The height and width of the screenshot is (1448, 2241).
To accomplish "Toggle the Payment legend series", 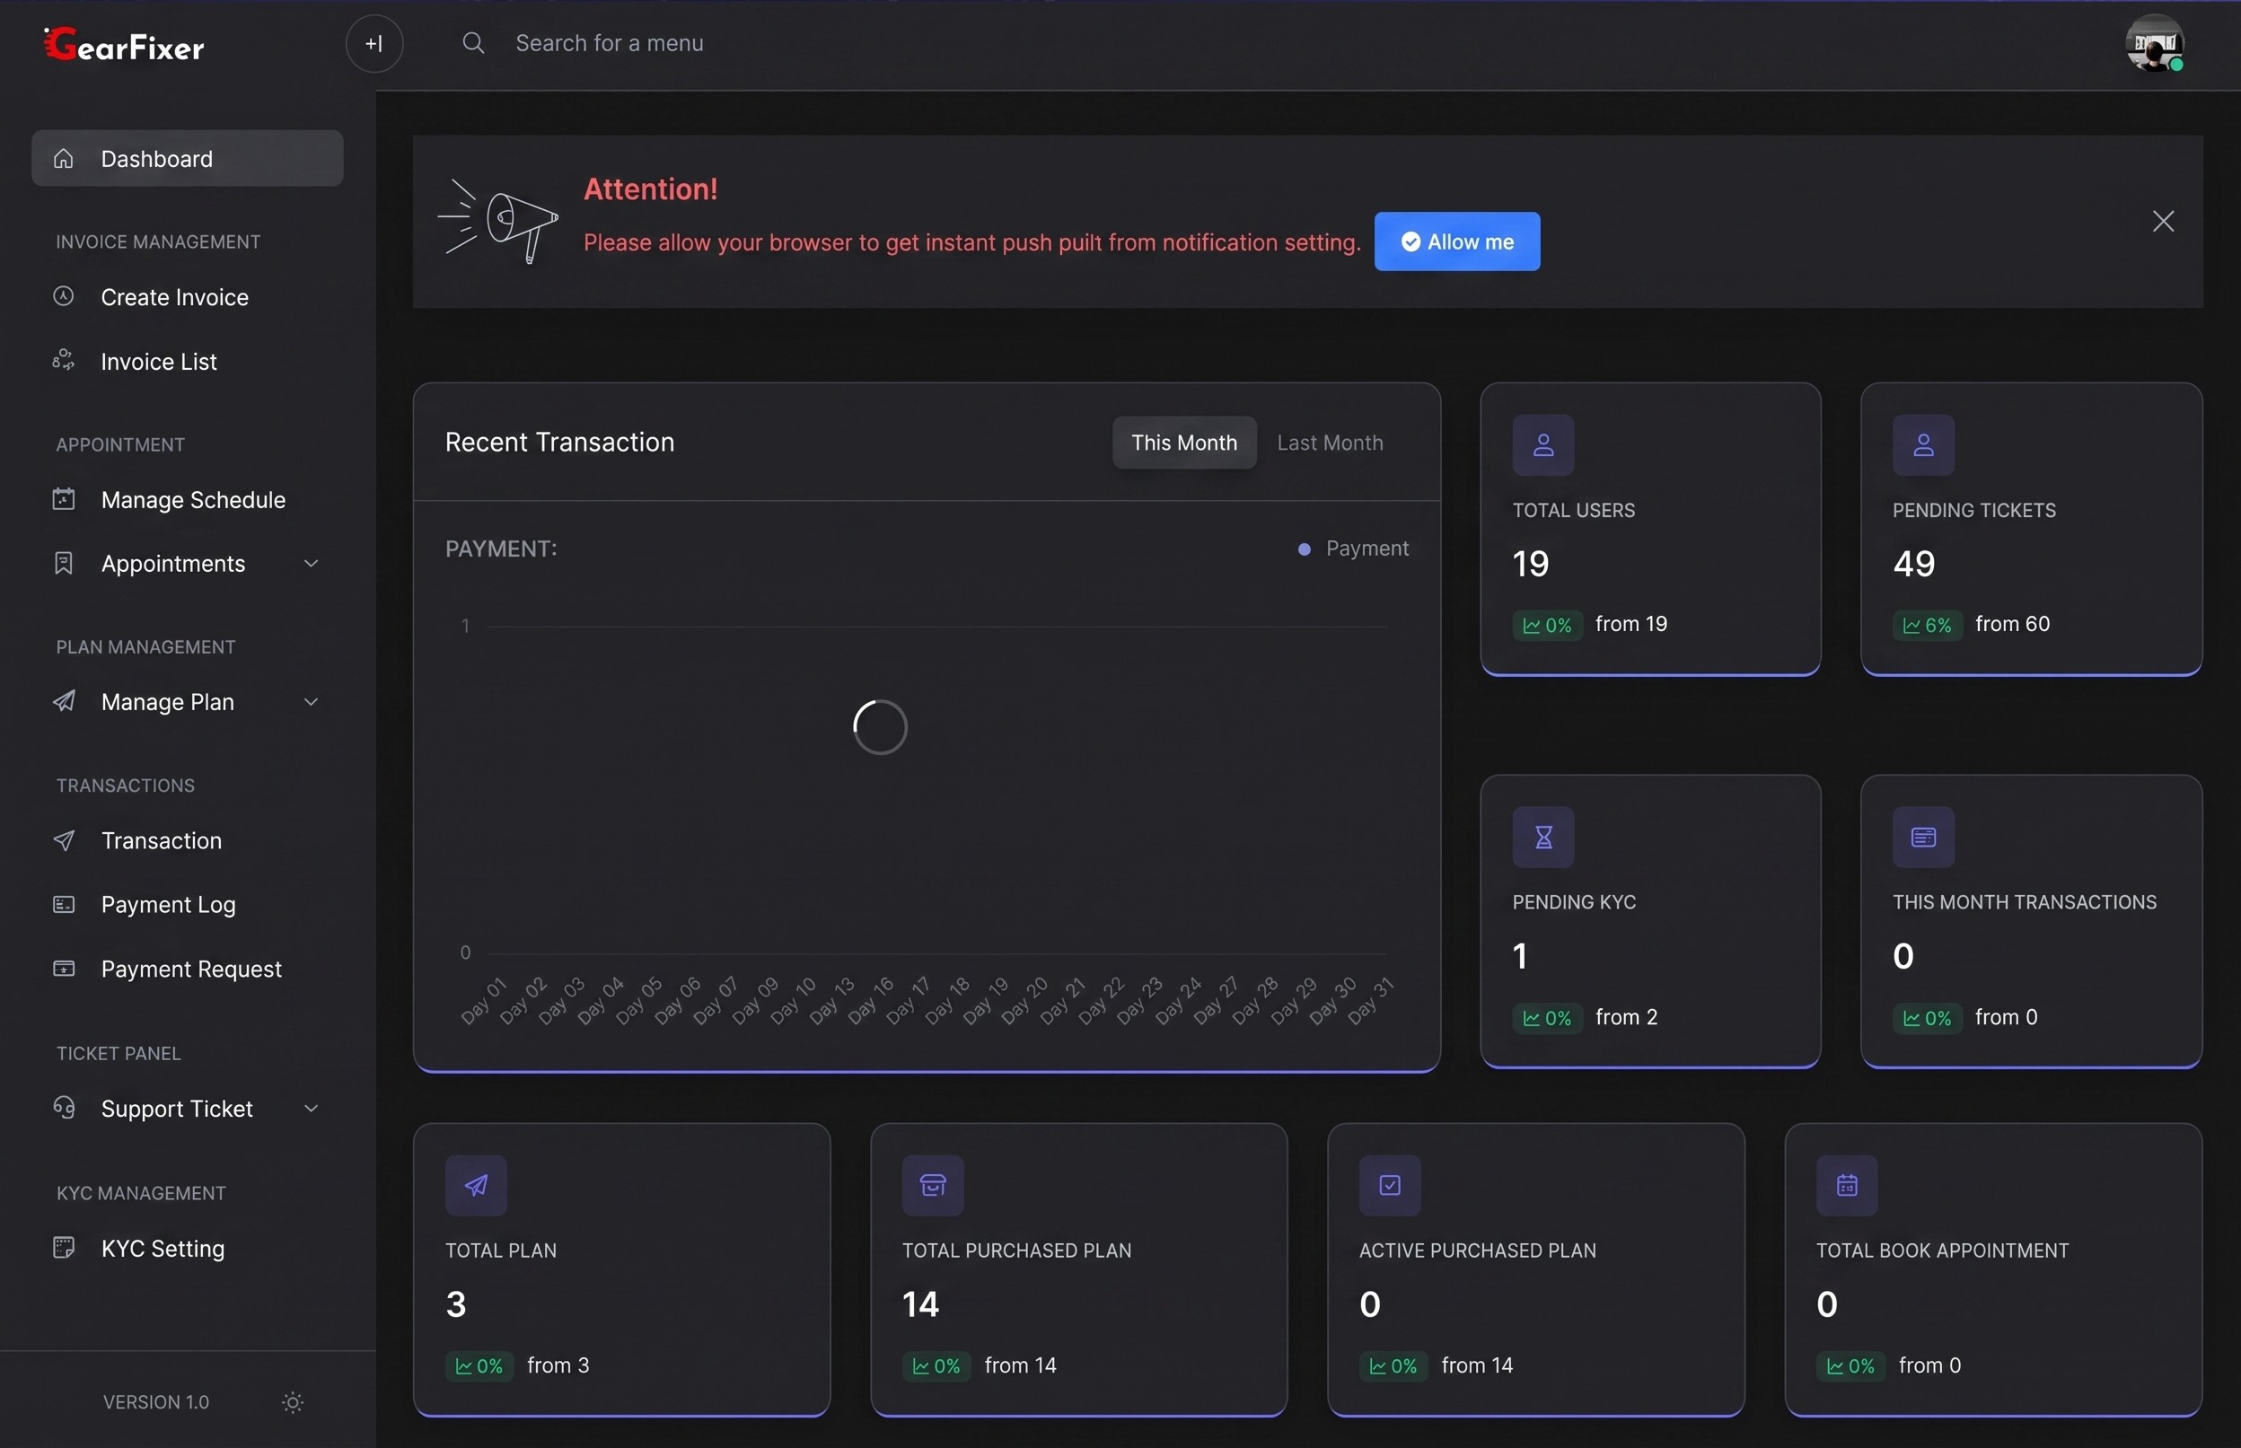I will (x=1352, y=548).
